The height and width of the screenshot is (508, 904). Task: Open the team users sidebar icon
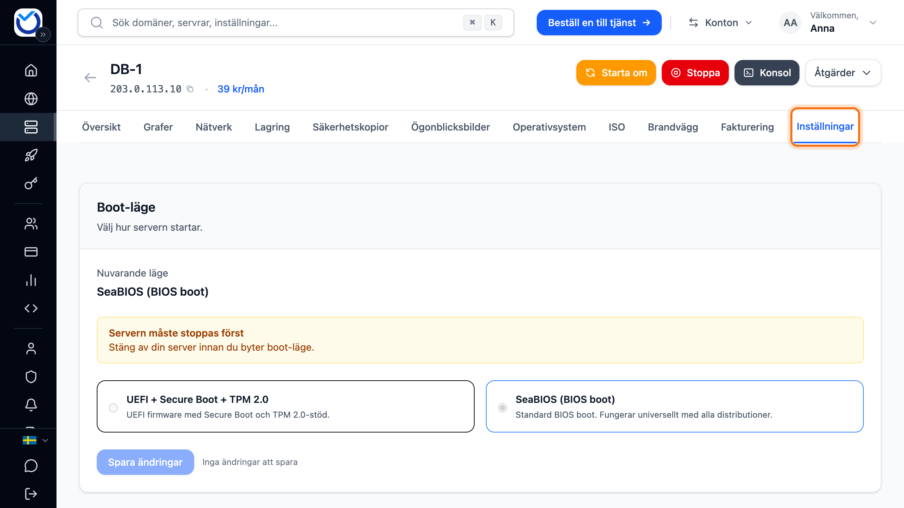(31, 224)
